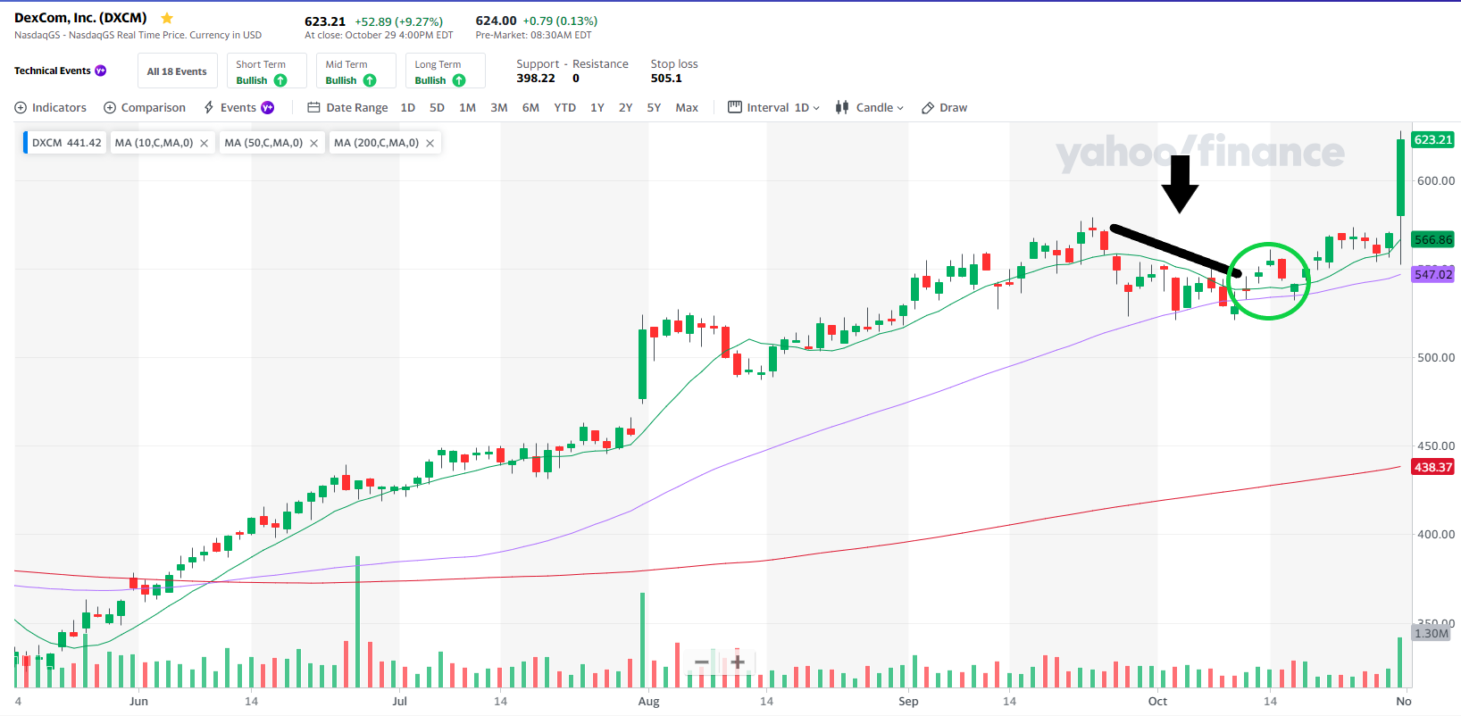1461x716 pixels.
Task: Remove the MA (50,C,MA,0) indicator
Action: coord(313,143)
